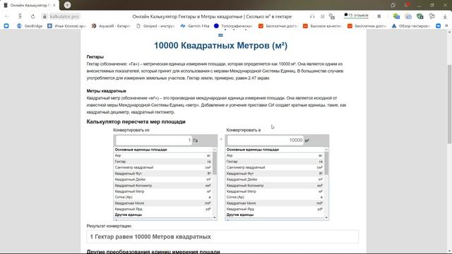Go back with the browser back arrow
Viewport: 452px width, 254px height.
[7, 16]
